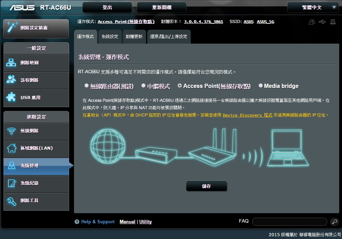The width and height of the screenshot is (342, 239).
Task: Open 區域網路(LAN) in sidebar
Action: [x=36, y=149]
